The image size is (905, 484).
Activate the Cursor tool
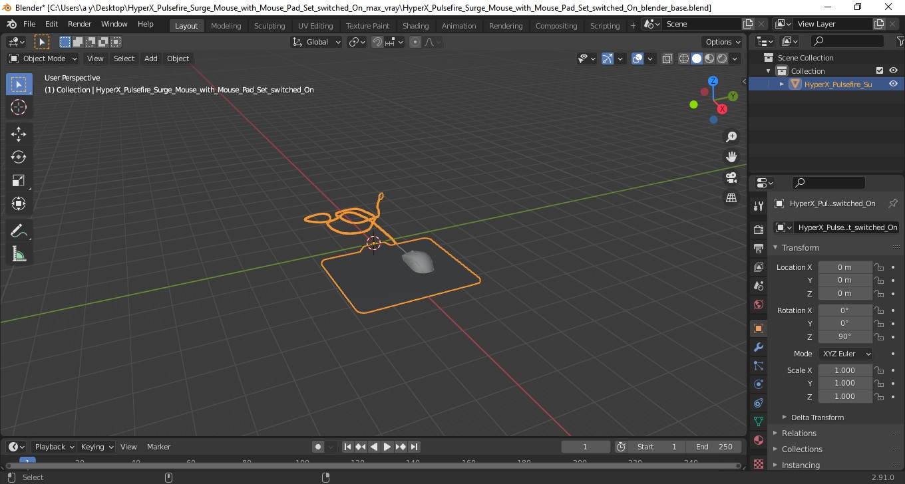[19, 107]
